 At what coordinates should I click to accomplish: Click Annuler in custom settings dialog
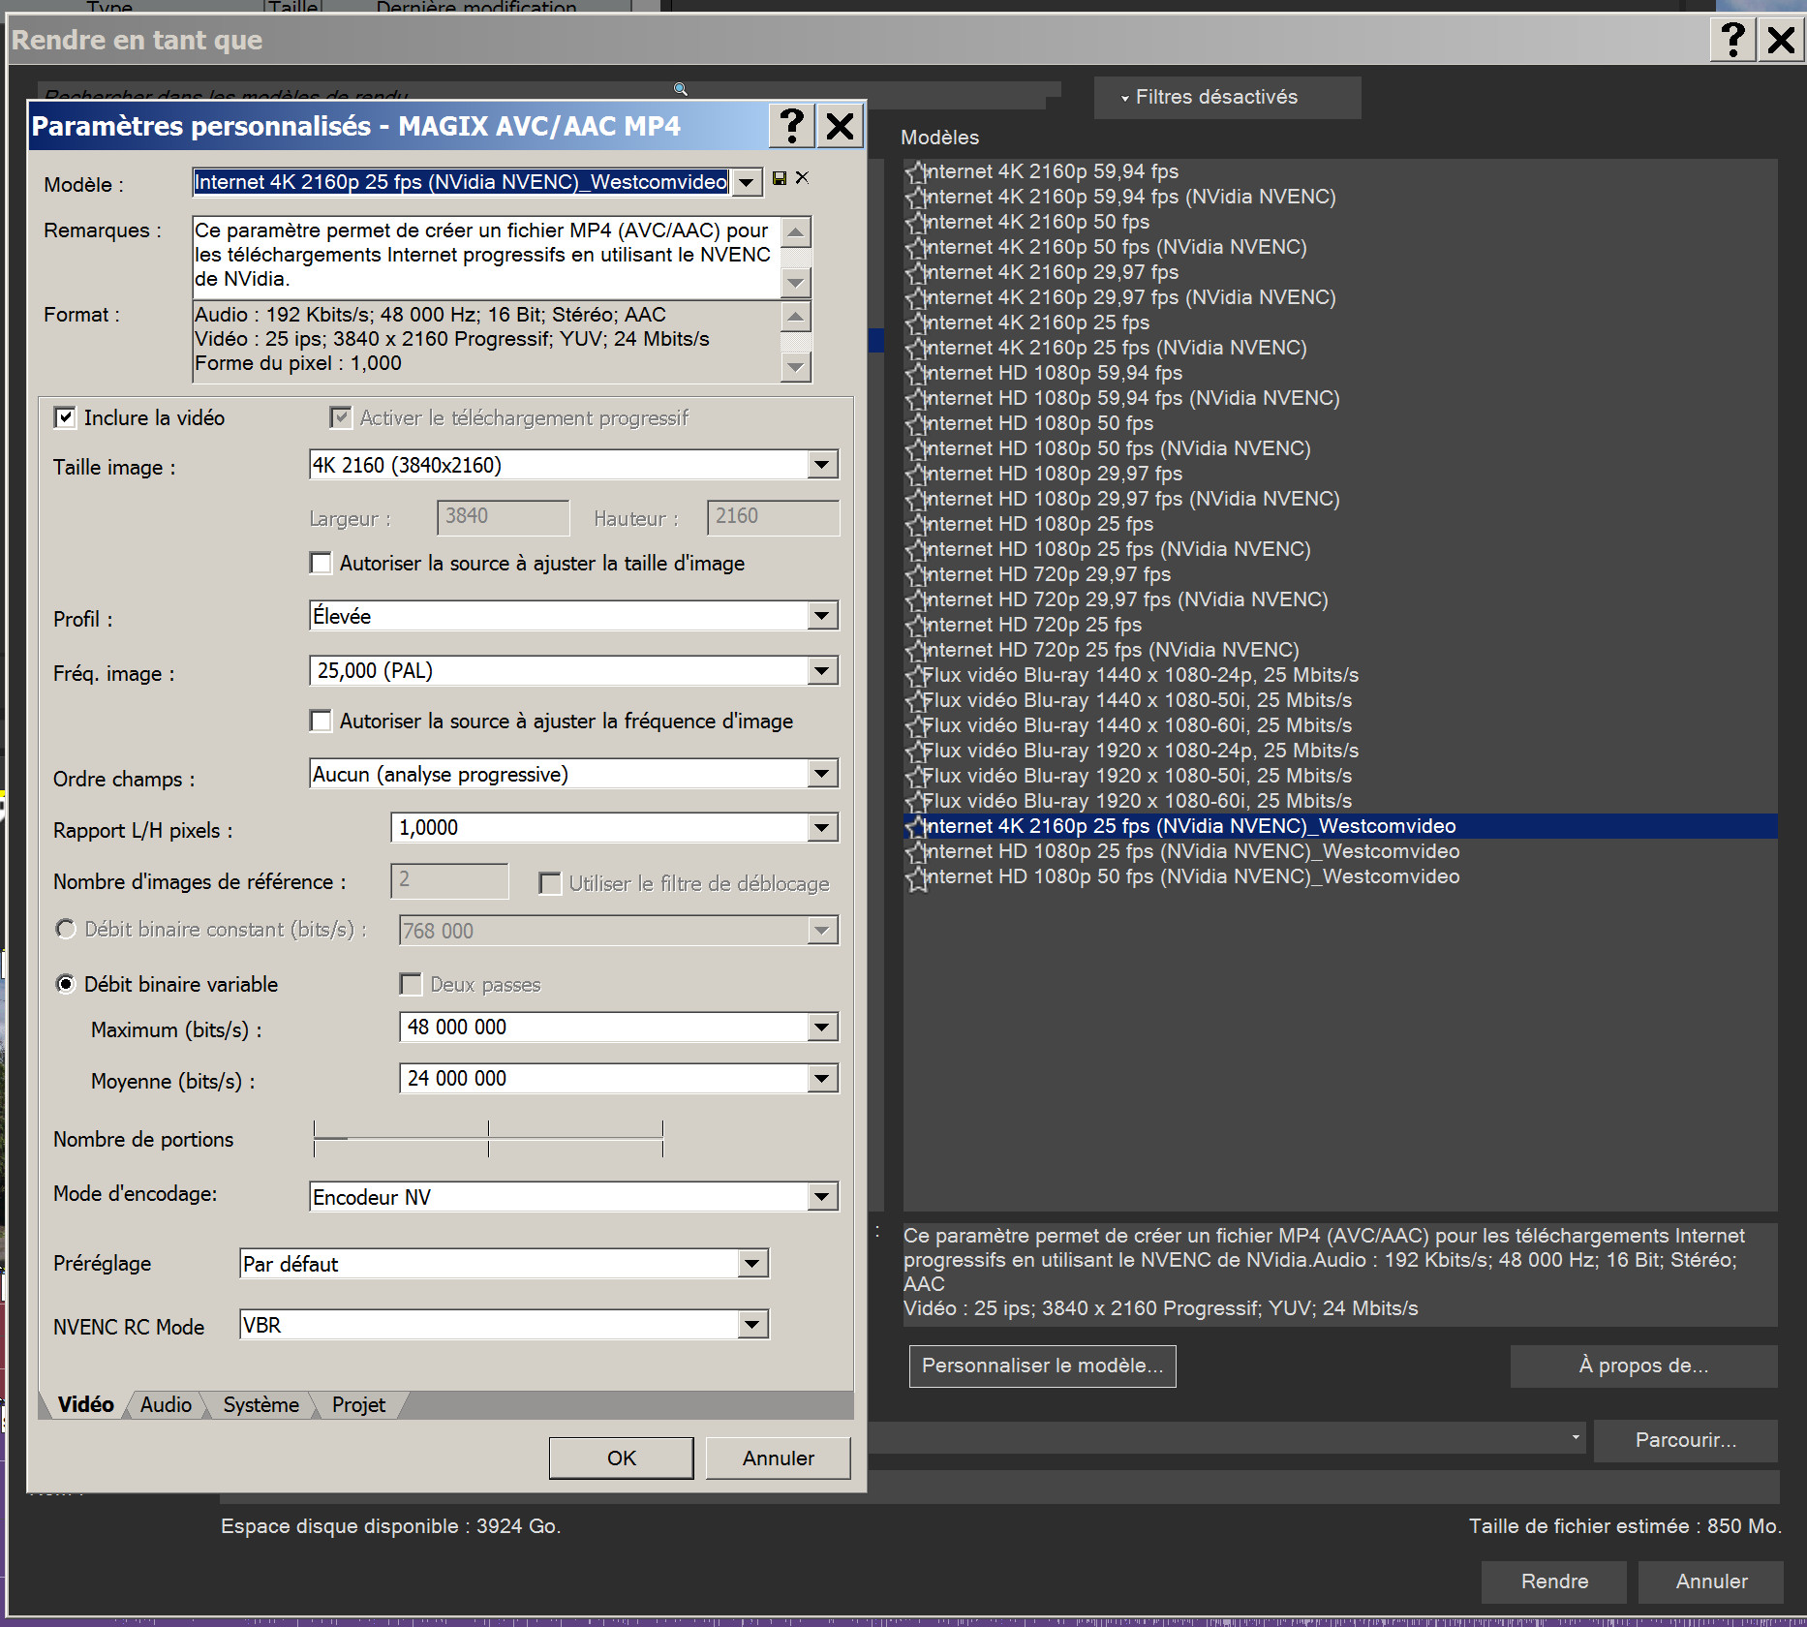[x=779, y=1458]
